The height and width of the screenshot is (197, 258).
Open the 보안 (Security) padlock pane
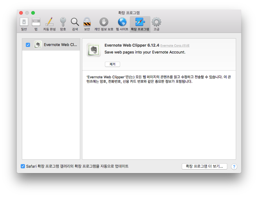87,24
